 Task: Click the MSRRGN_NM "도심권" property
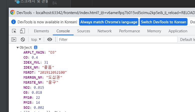pos(43,77)
